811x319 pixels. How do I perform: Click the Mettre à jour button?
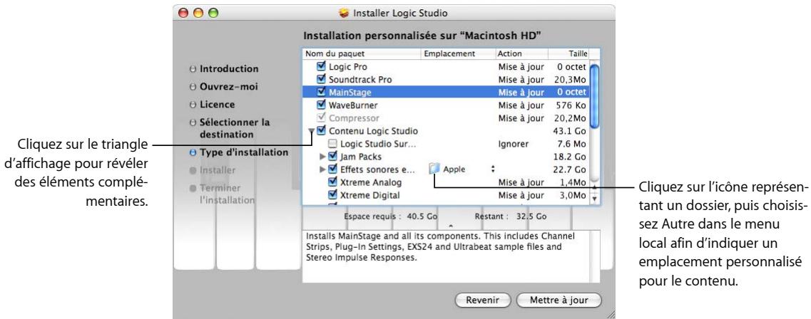(558, 300)
